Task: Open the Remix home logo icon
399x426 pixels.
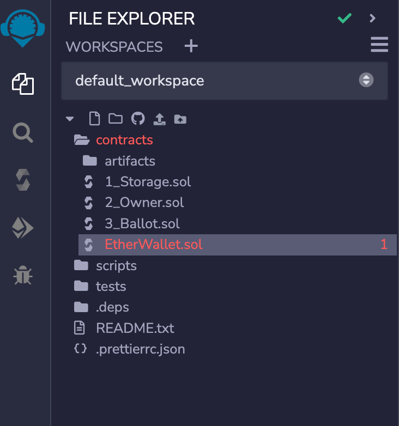Action: [x=22, y=28]
